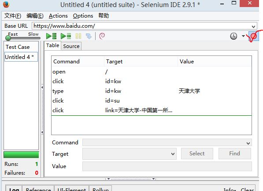Screen dimensions: 263x191
Task: Switch to the Source tab
Action: click(71, 46)
